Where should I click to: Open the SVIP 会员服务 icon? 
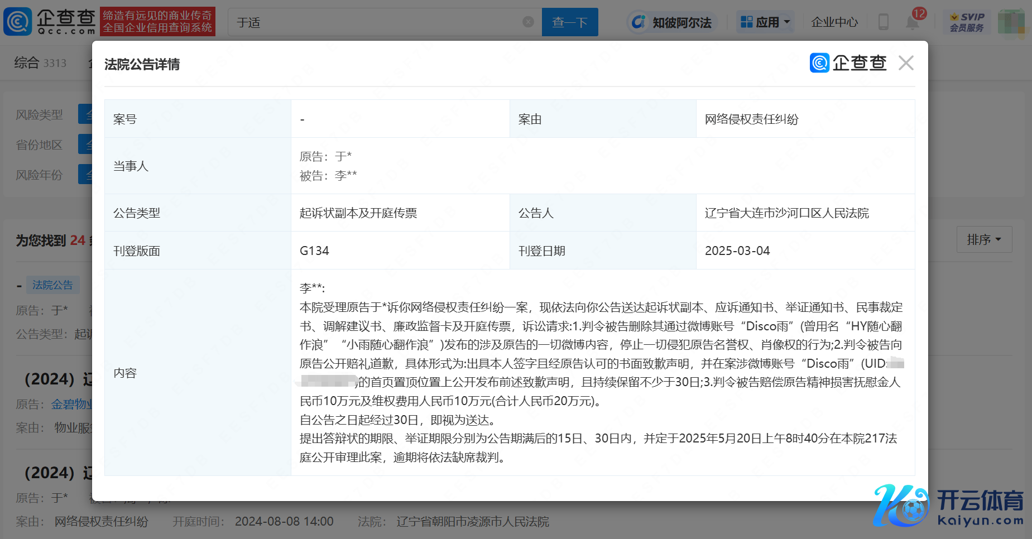tap(967, 22)
